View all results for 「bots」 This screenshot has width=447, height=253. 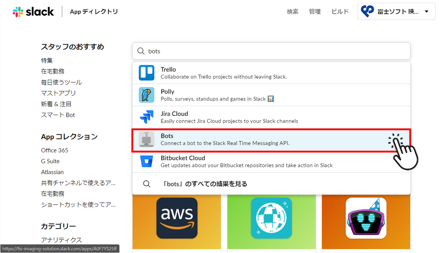205,184
